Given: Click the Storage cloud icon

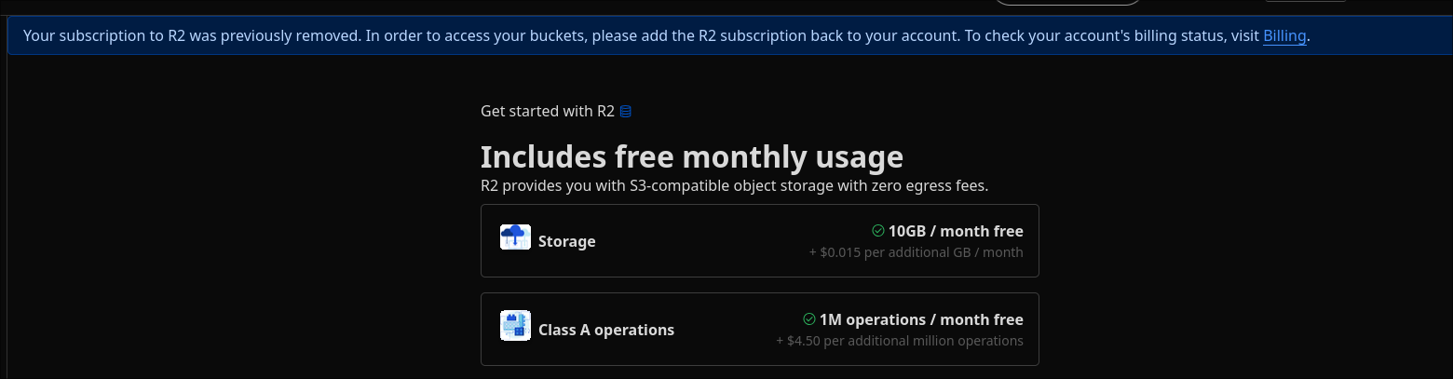Looking at the screenshot, I should tap(515, 237).
